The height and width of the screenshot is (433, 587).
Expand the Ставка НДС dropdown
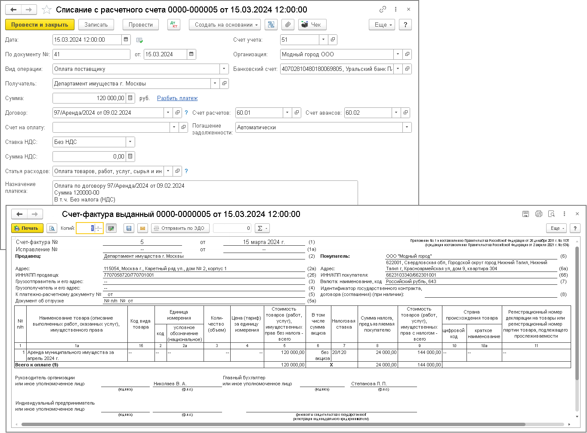pos(130,142)
